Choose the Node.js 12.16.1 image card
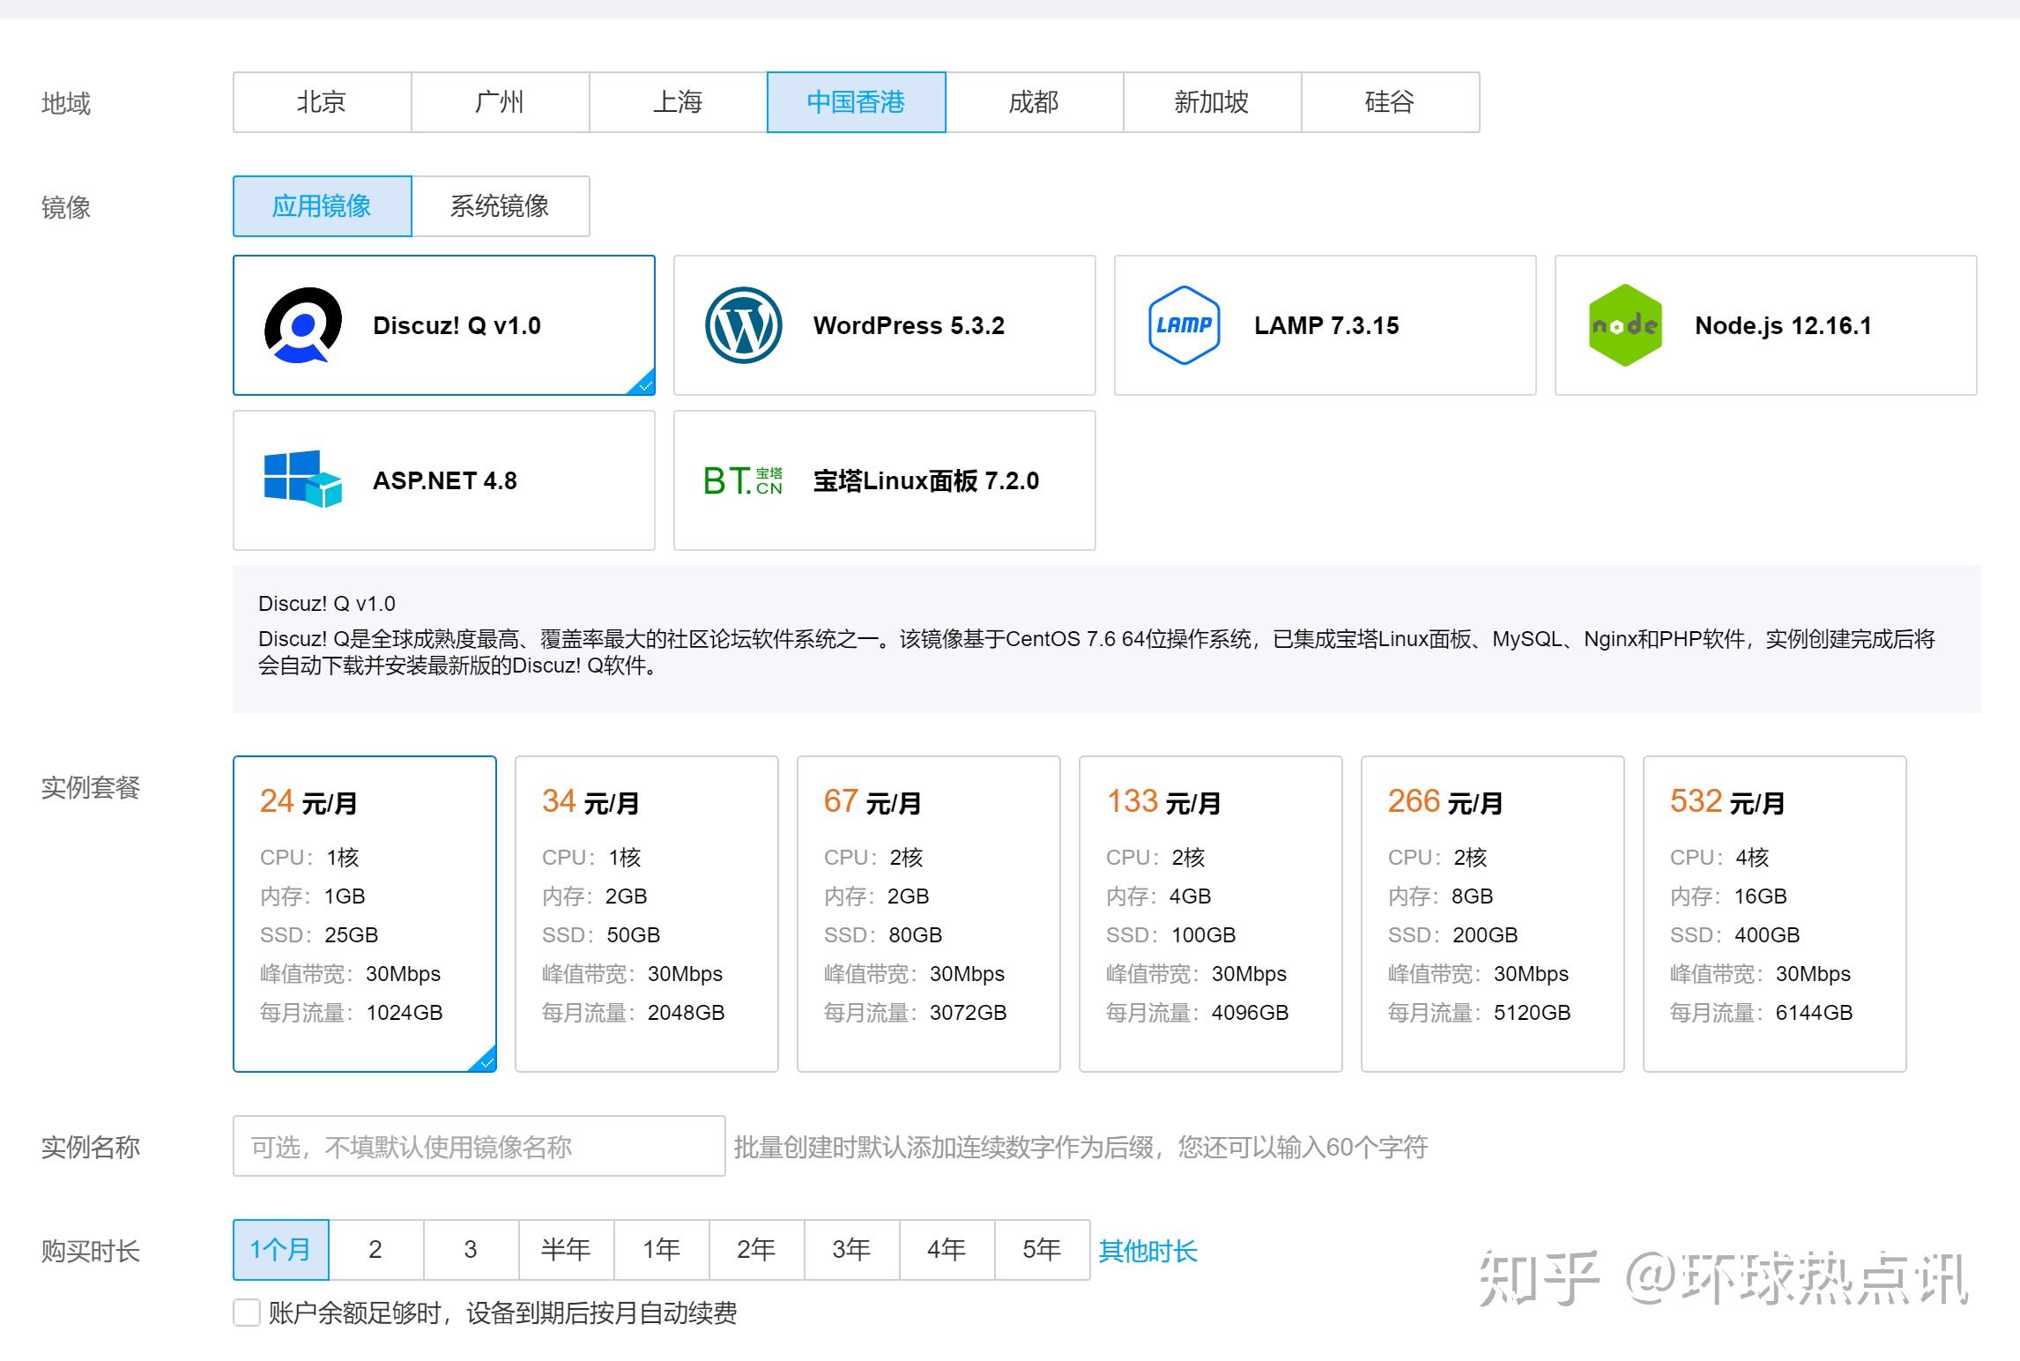Screen dimensions: 2020x1361 [1766, 325]
